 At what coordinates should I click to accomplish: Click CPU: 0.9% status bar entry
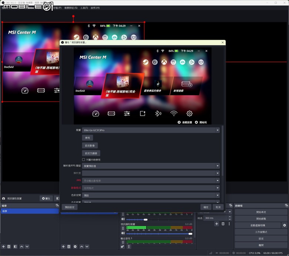click(x=255, y=253)
